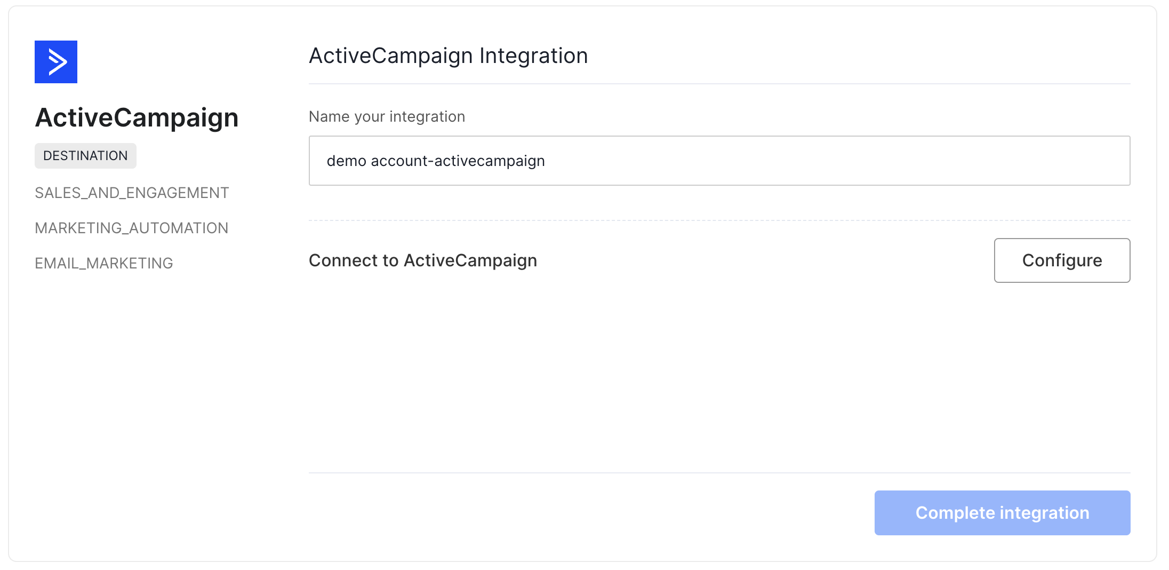Click the dashed separator above Connect to ActiveCampaign
The width and height of the screenshot is (1169, 570).
[719, 220]
